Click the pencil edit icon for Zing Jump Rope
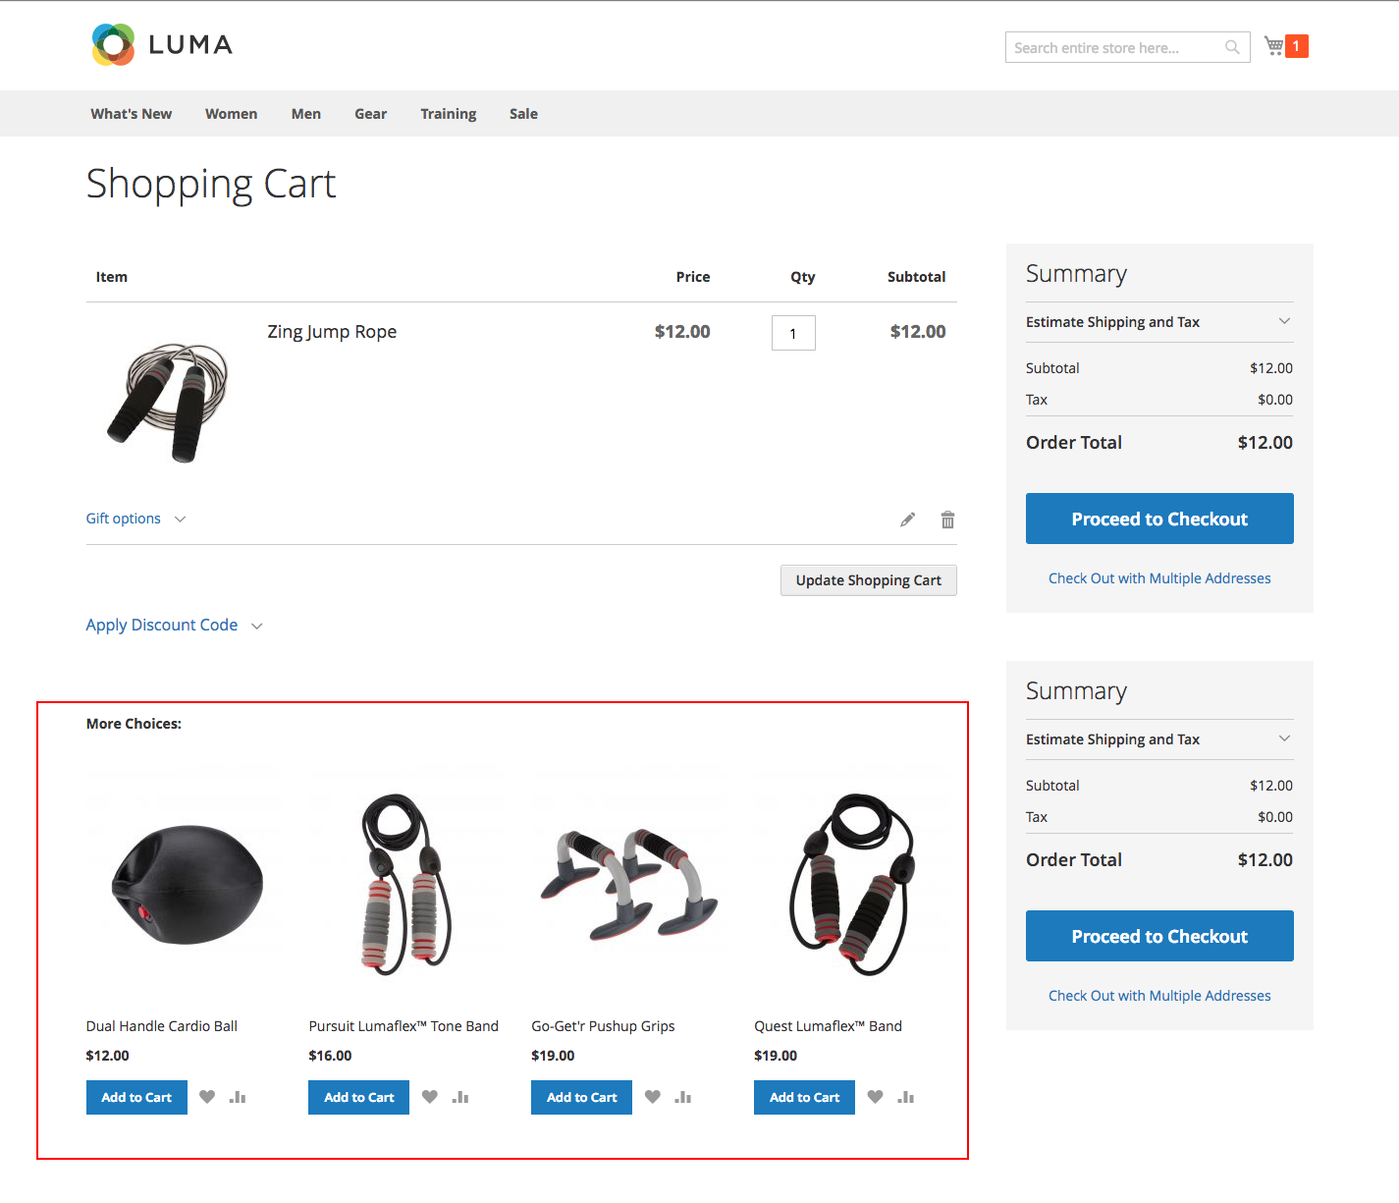Viewport: 1399px width, 1203px height. click(x=906, y=519)
